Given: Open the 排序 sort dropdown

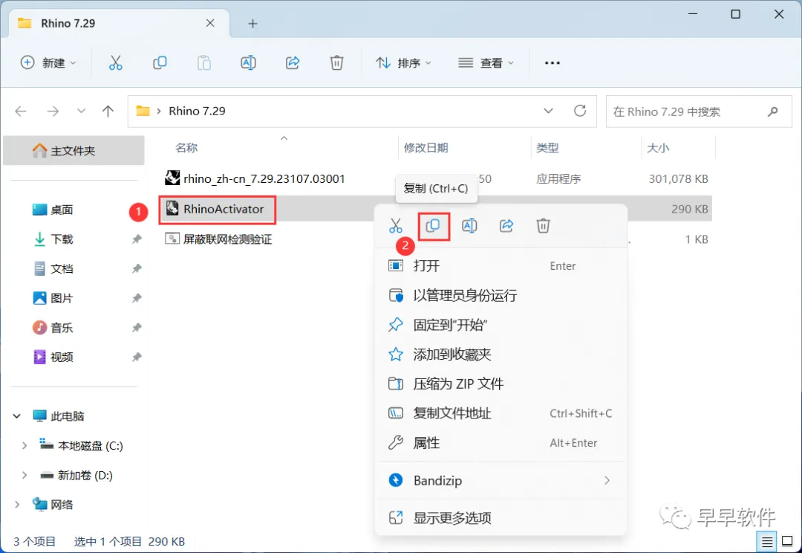Looking at the screenshot, I should [x=403, y=63].
